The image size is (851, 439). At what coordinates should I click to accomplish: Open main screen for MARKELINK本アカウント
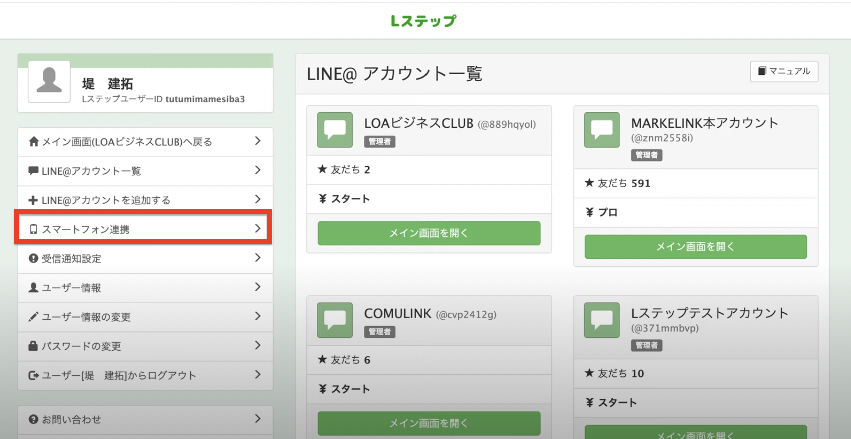[696, 247]
